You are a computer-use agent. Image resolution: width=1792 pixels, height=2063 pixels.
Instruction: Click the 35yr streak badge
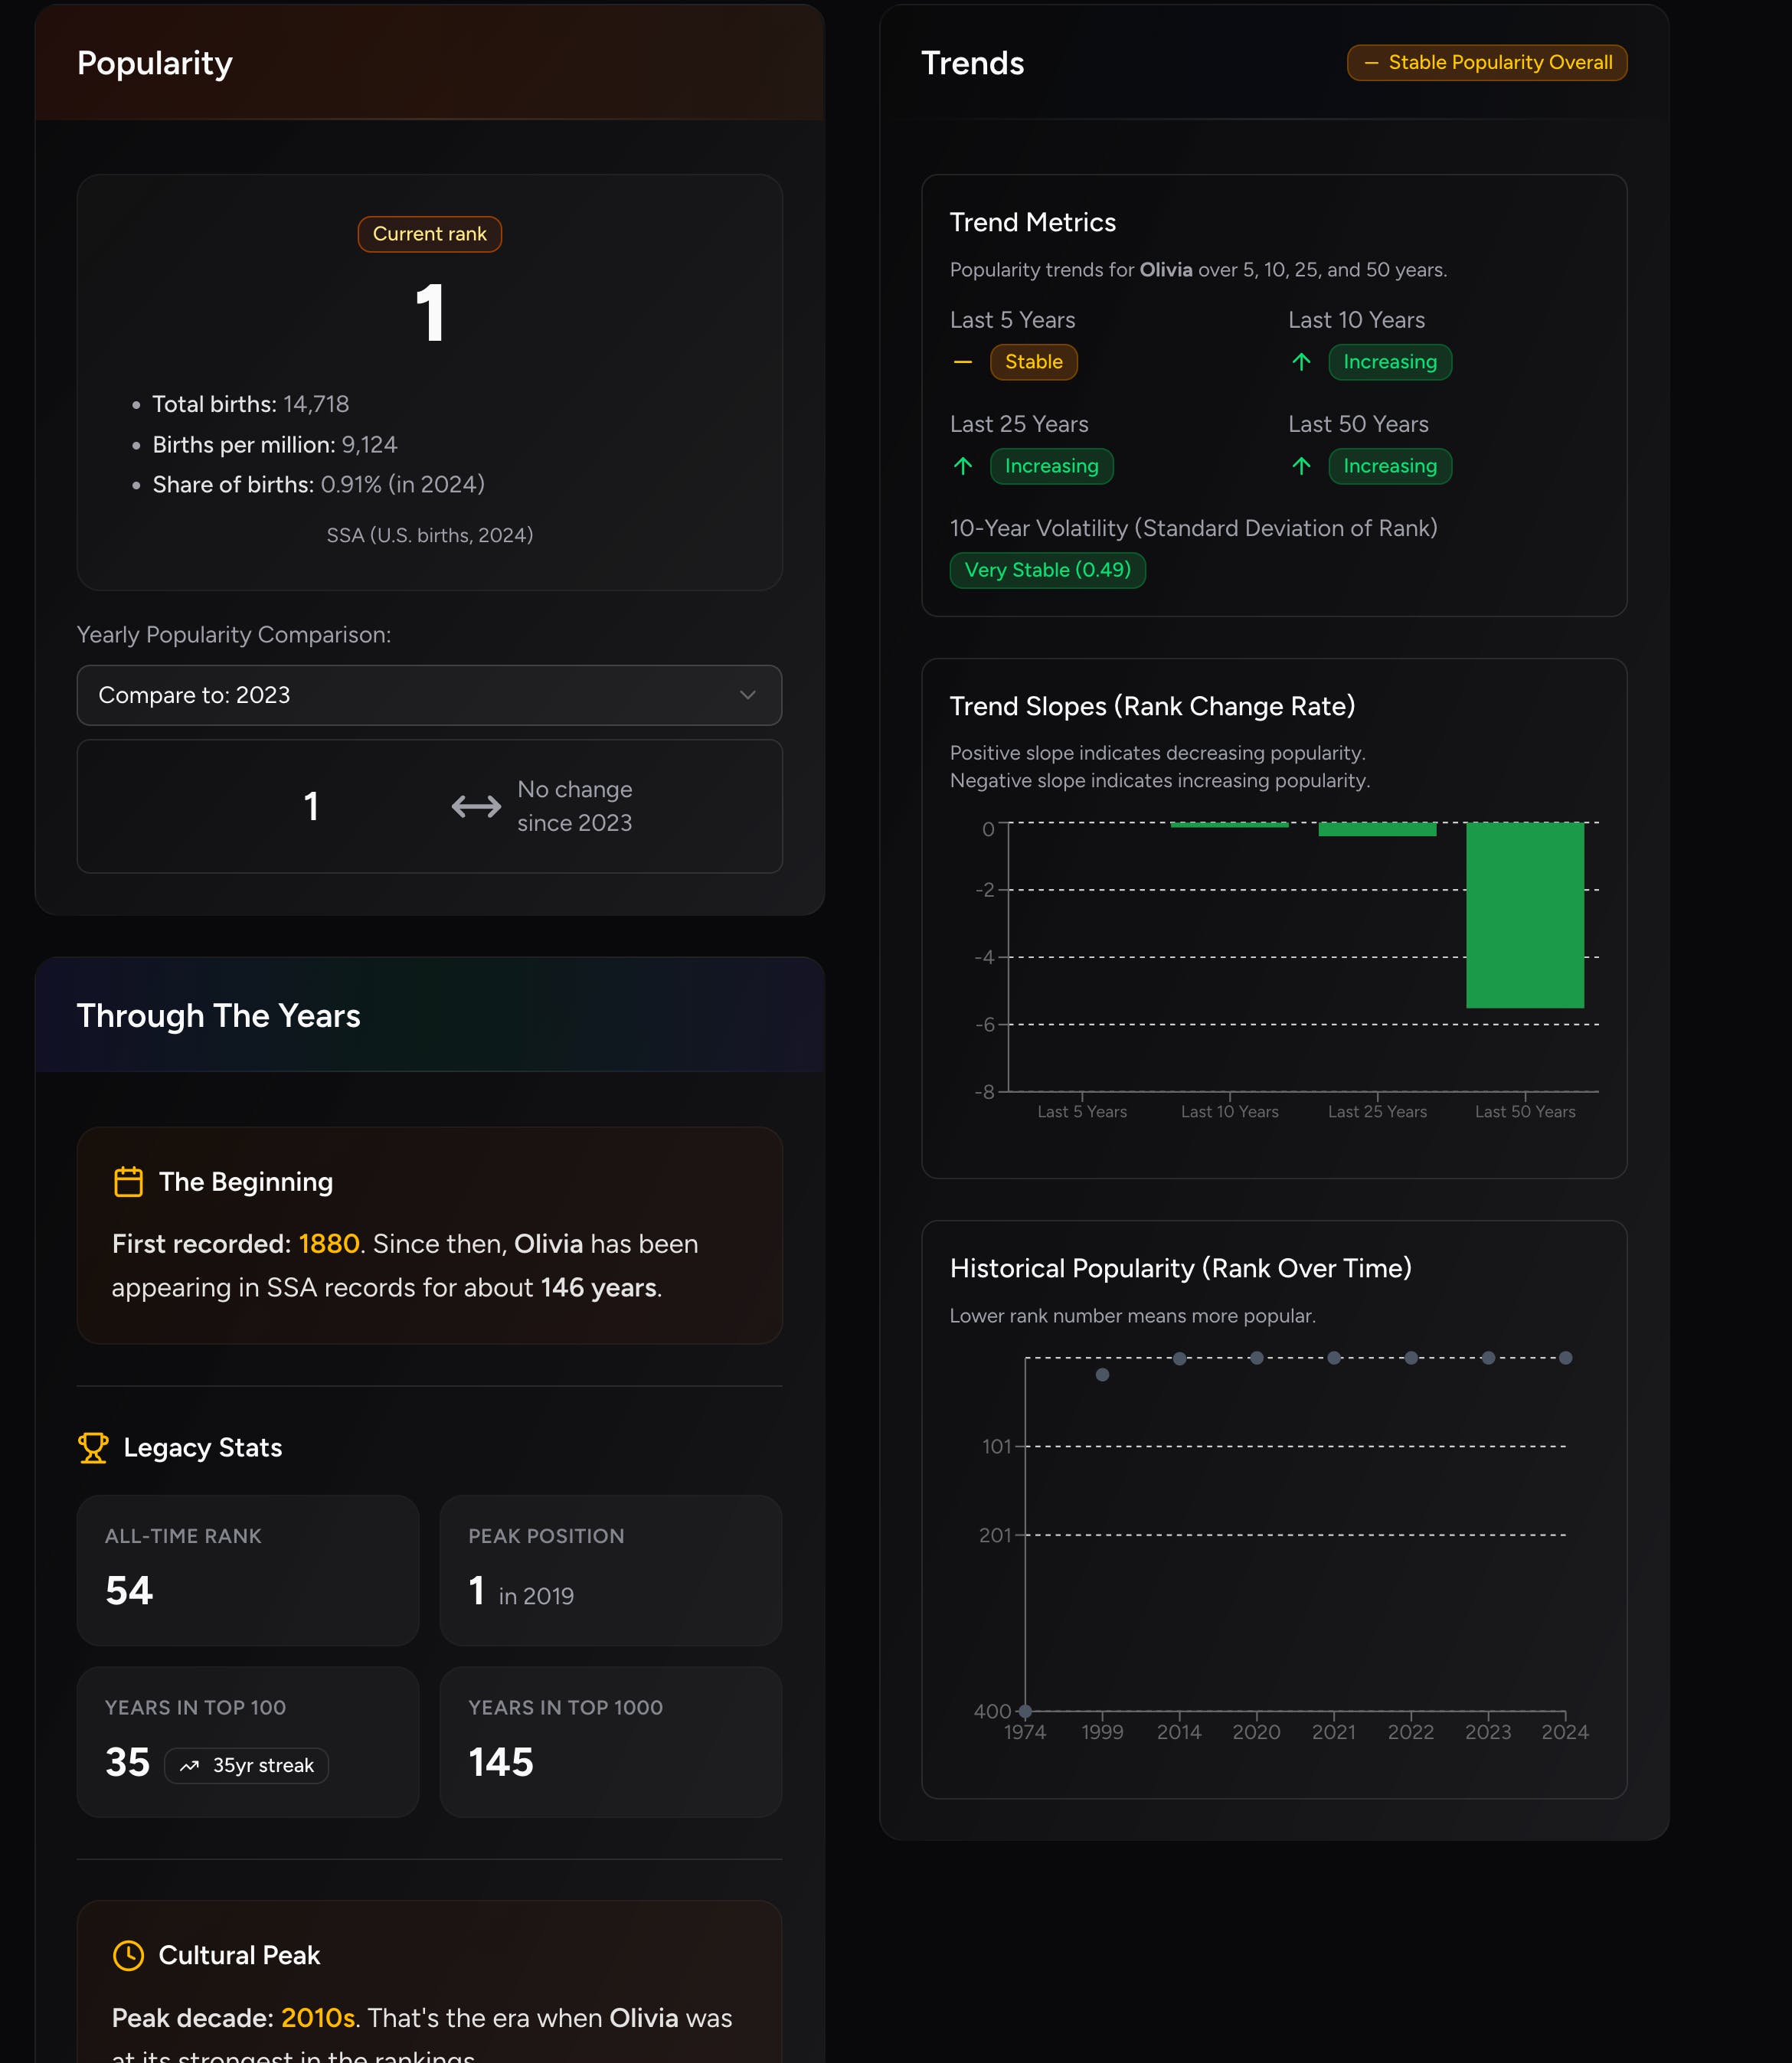(x=246, y=1766)
